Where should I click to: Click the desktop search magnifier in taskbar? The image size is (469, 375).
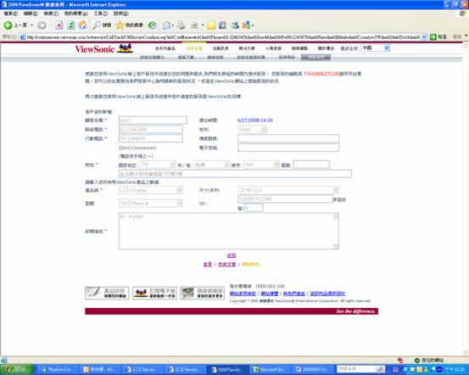(x=381, y=369)
